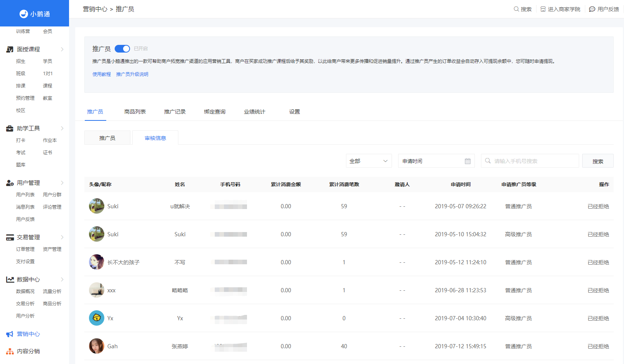This screenshot has width=624, height=364.
Task: Open 证书 in the sidebar
Action: 48,153
